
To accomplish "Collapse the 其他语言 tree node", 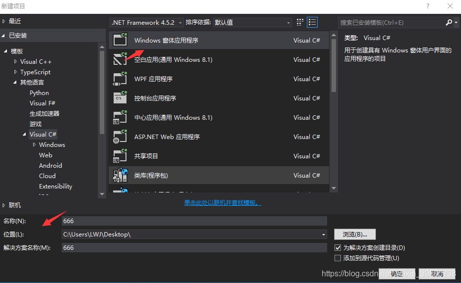I will 15,83.
